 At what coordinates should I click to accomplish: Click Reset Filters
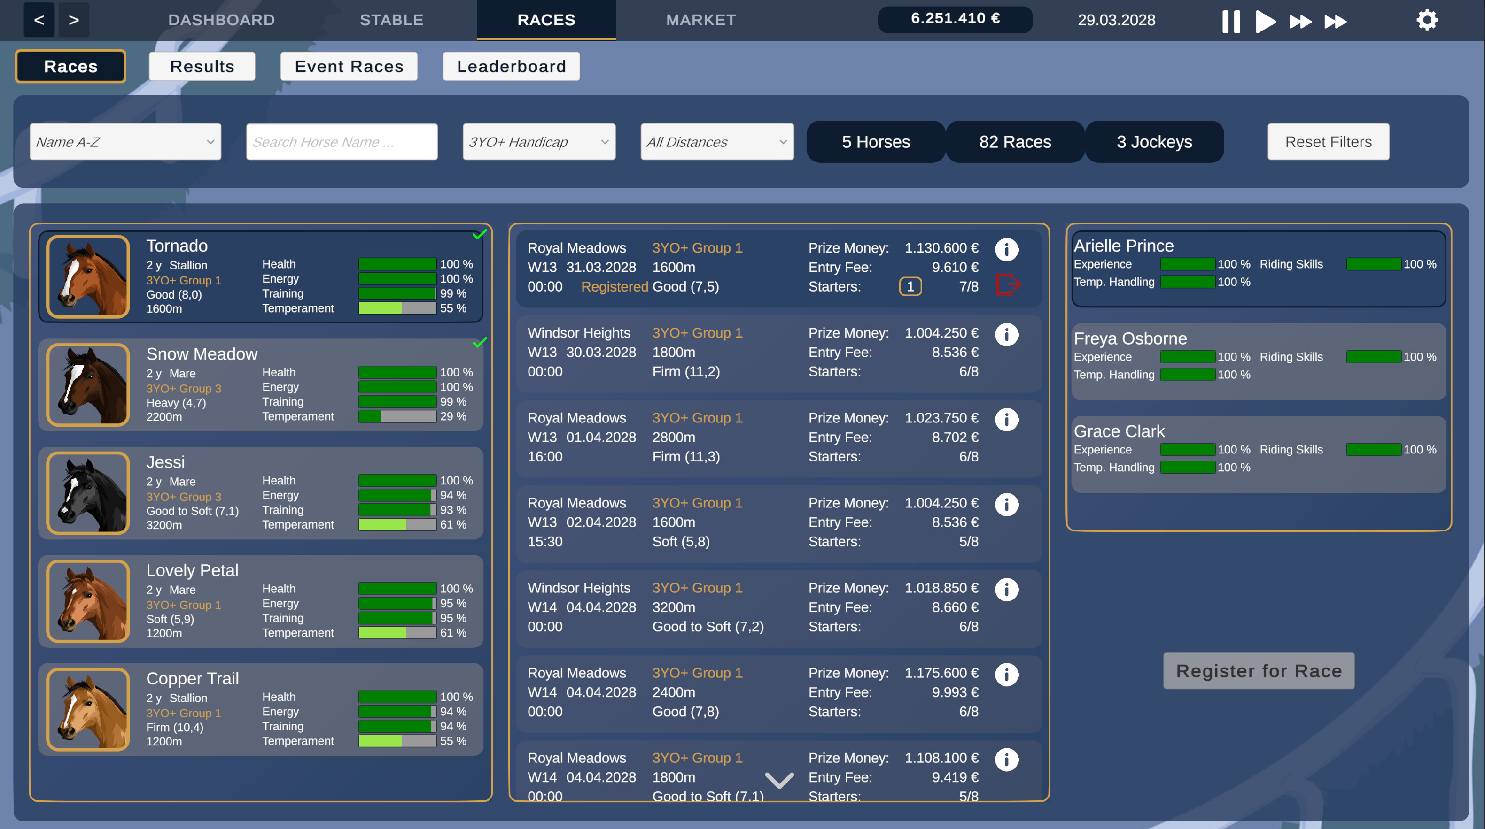coord(1328,142)
